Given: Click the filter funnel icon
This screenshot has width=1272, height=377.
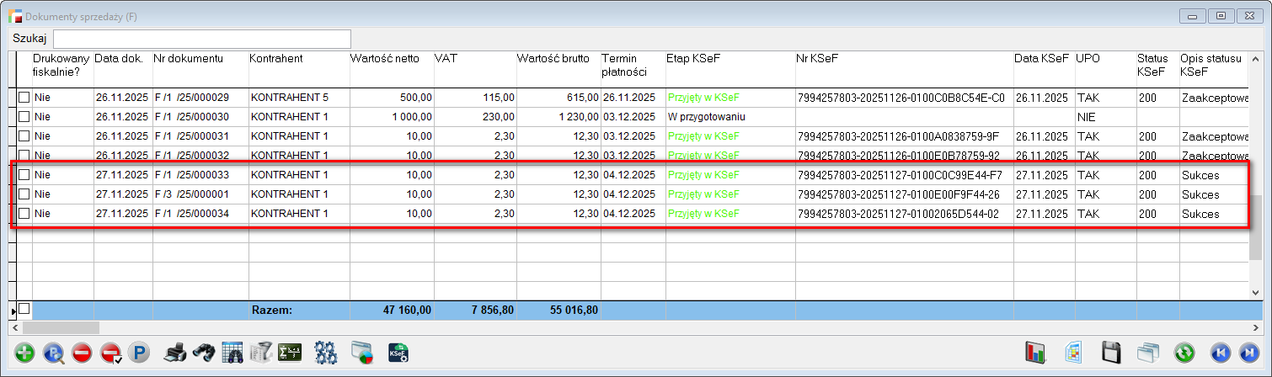Looking at the screenshot, I should [x=261, y=353].
